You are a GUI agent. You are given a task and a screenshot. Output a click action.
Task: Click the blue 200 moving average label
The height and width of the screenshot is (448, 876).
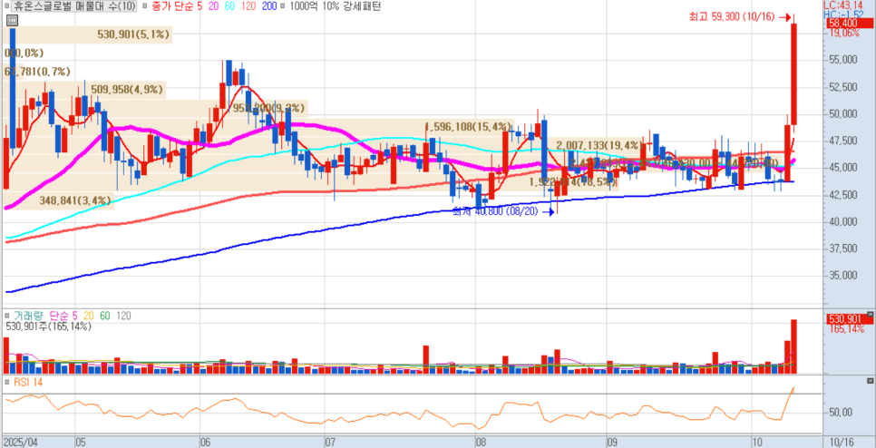pos(269,6)
